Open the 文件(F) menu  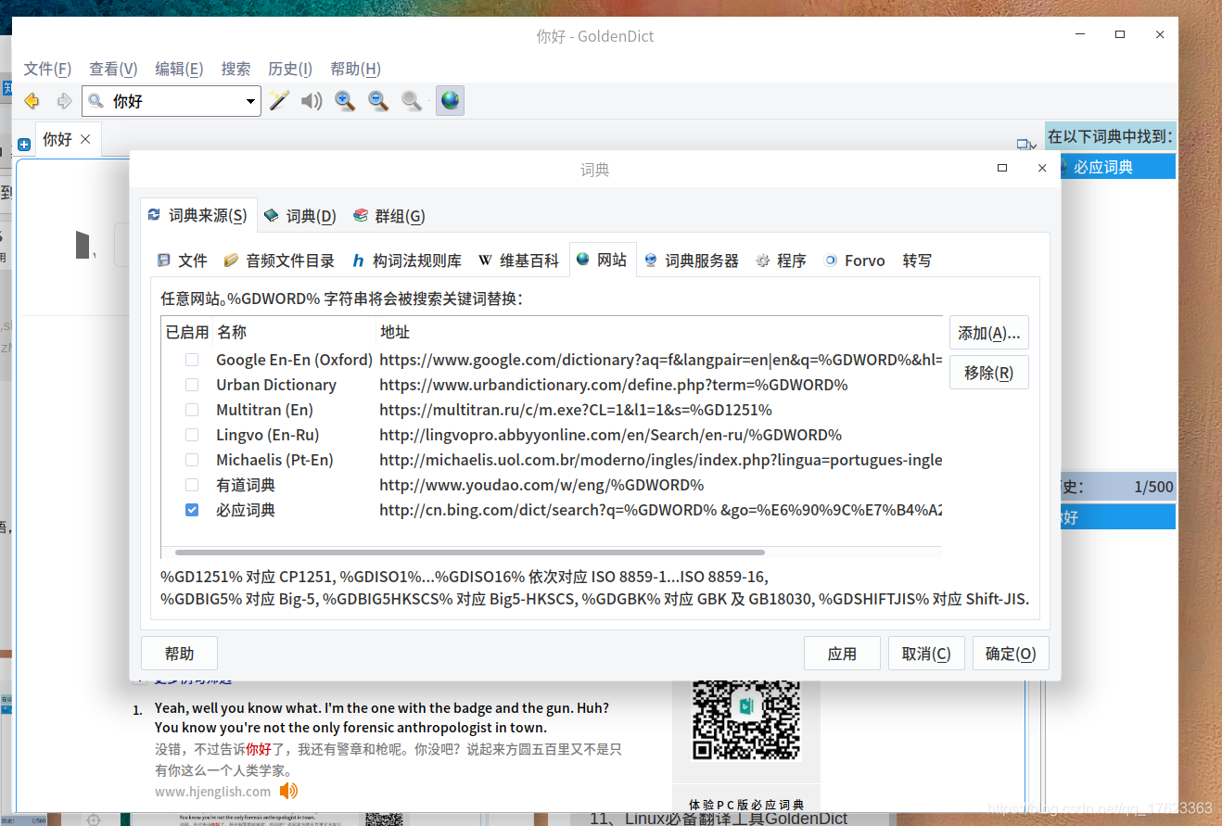(x=47, y=69)
